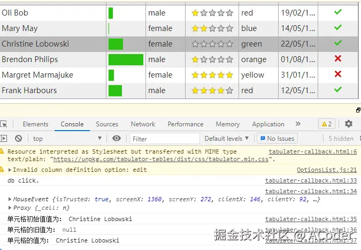Open the Memory tab
Image resolution: width=361 pixels, height=250 pixels.
pyautogui.click(x=228, y=124)
